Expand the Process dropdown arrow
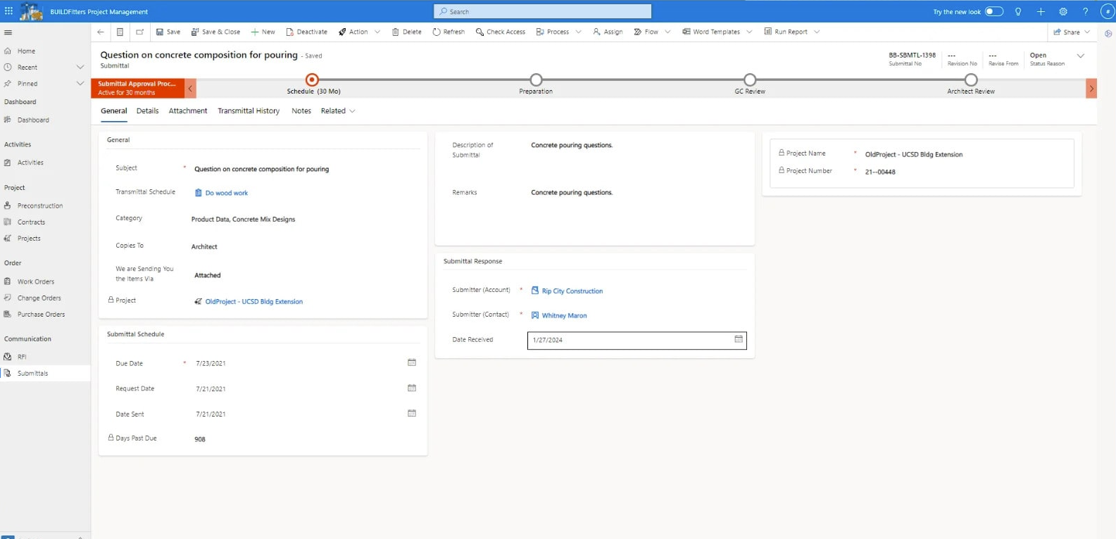Screen dimensions: 1116x539 (579, 32)
